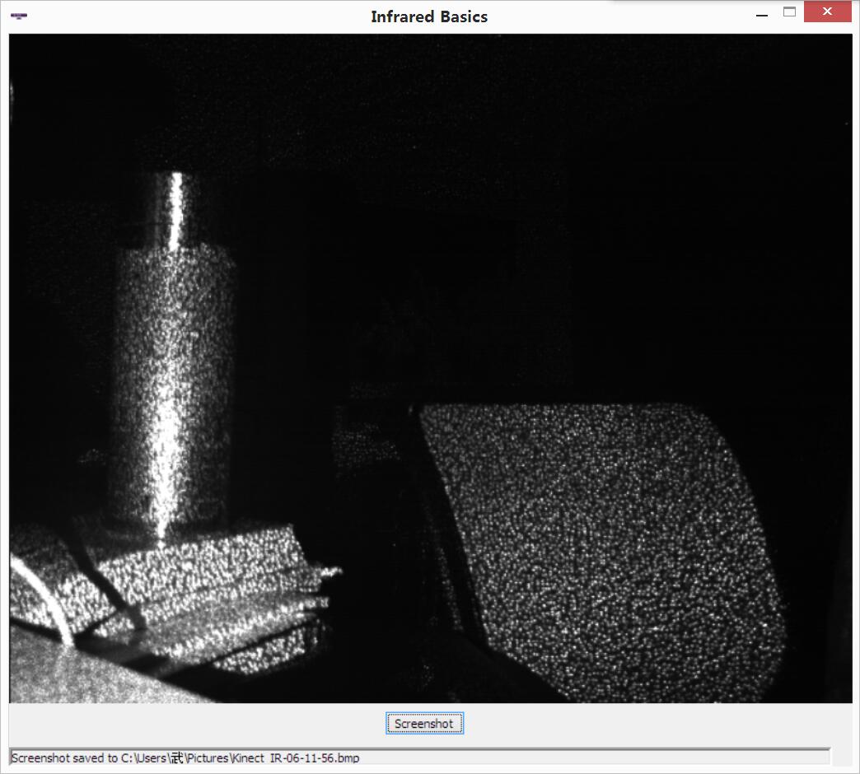The width and height of the screenshot is (860, 774).
Task: Close the Infrared Basics window
Action: point(828,12)
